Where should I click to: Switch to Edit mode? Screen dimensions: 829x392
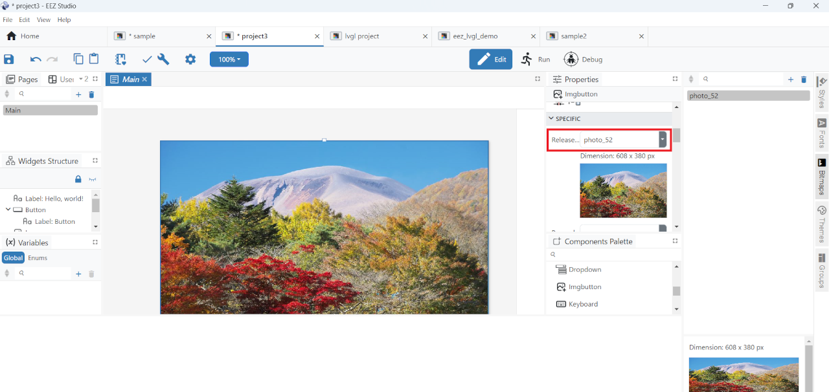point(491,60)
